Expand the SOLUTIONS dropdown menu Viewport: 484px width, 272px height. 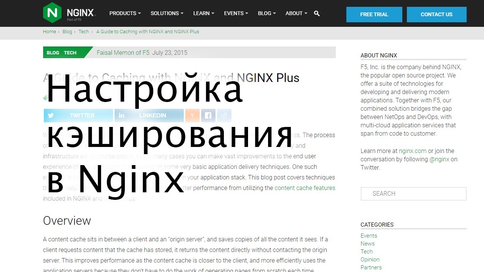click(167, 13)
